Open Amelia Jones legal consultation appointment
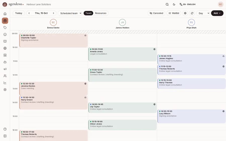This screenshot has height=141, width=226. tap(123, 54)
